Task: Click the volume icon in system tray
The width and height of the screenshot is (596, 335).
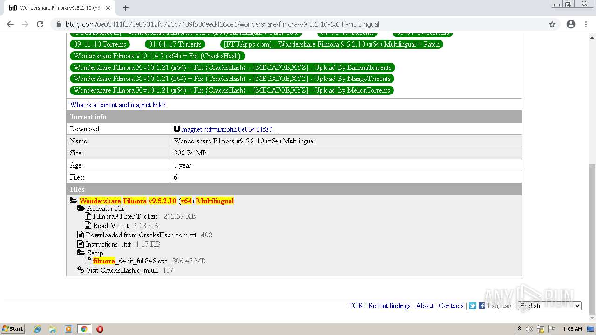Action: tap(530, 329)
